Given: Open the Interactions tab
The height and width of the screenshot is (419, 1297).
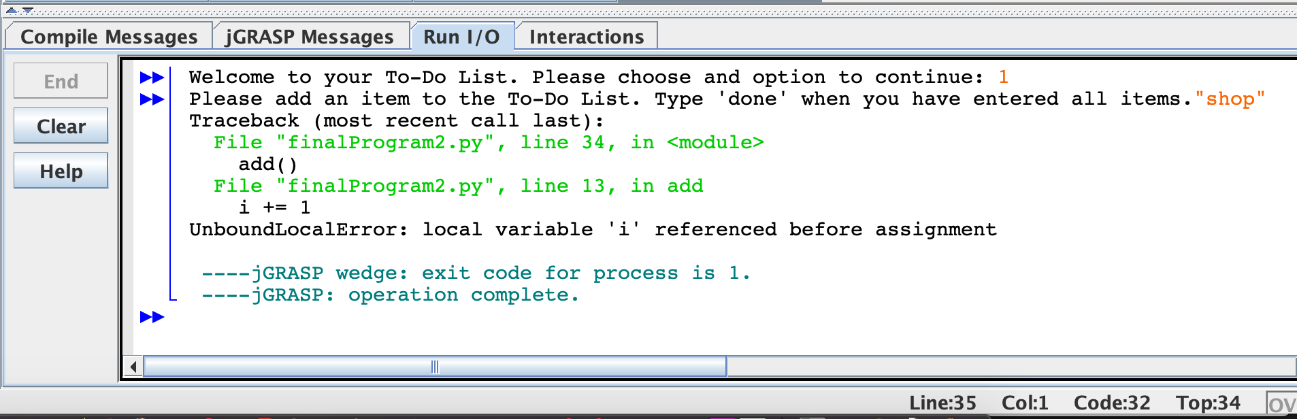Looking at the screenshot, I should click(x=587, y=36).
